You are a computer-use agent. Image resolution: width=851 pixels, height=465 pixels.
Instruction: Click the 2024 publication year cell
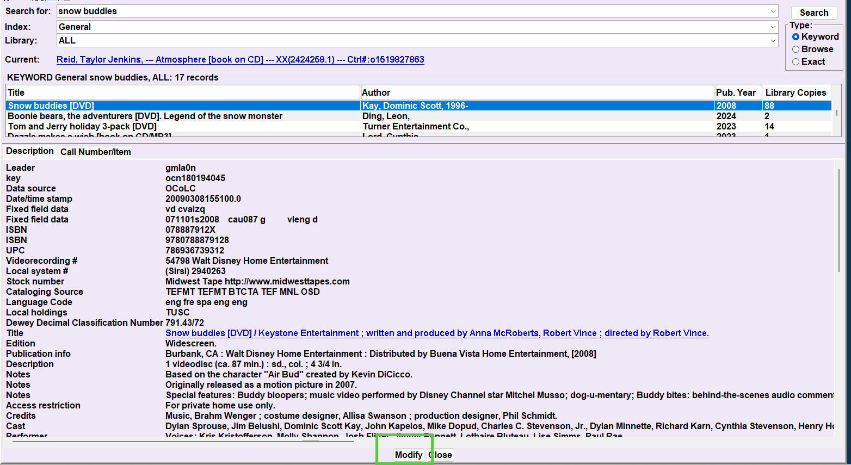pyautogui.click(x=726, y=116)
